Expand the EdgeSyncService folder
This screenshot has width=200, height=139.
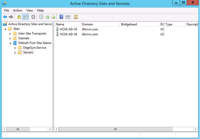click(x=15, y=48)
